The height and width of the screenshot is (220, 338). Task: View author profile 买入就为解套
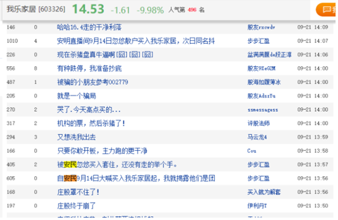point(264,192)
